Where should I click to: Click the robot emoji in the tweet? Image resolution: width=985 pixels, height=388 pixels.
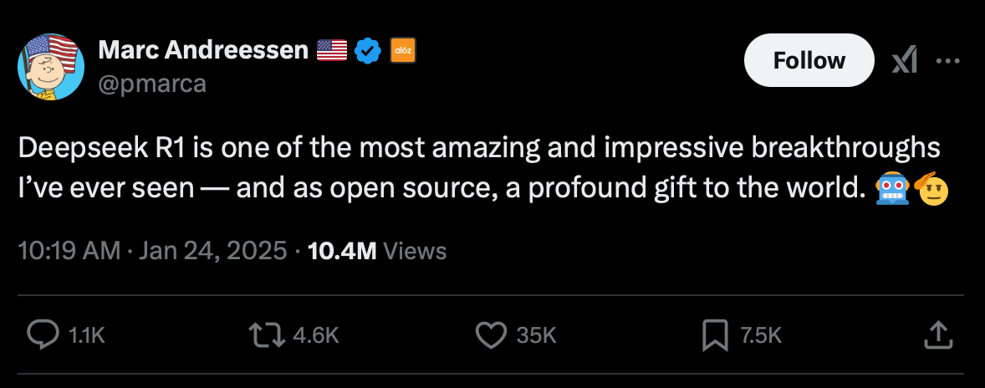893,187
